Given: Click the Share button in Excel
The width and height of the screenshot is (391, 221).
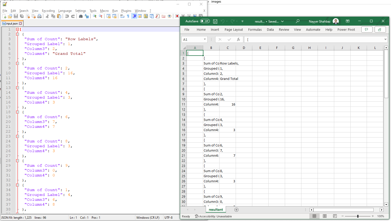Looking at the screenshot, I should point(380,29).
